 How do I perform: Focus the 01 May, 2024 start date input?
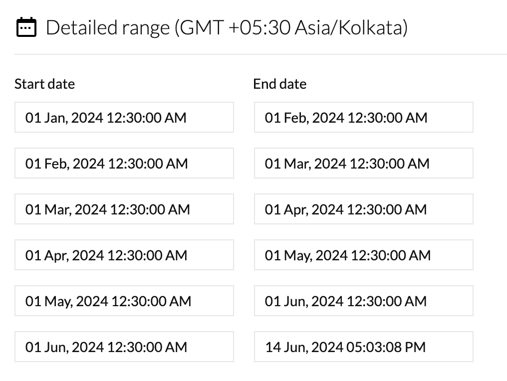pyautogui.click(x=124, y=301)
